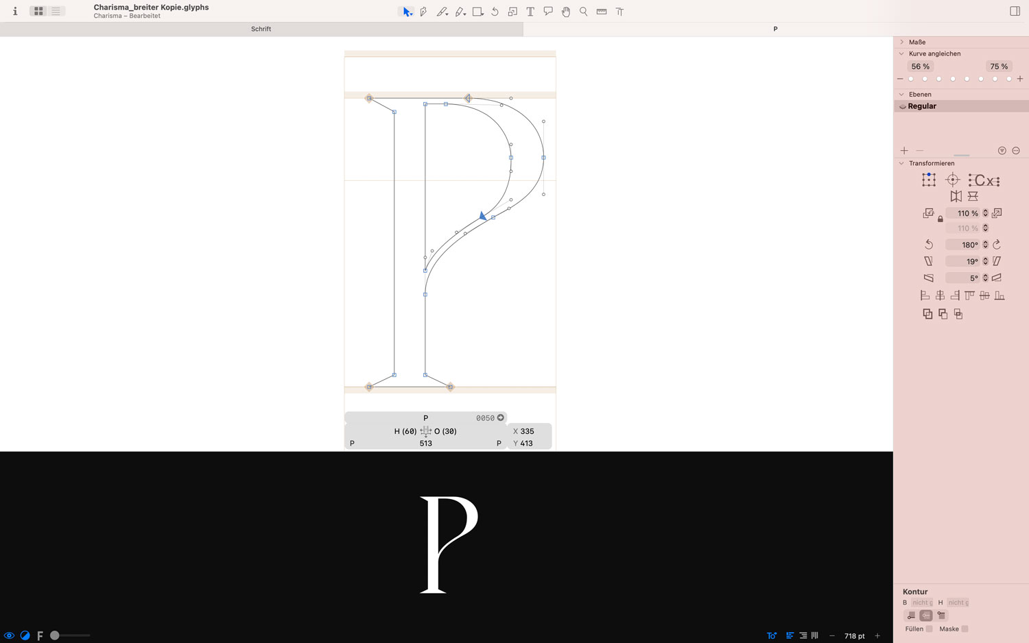The width and height of the screenshot is (1029, 643).
Task: Select the P glyph tab
Action: click(775, 29)
